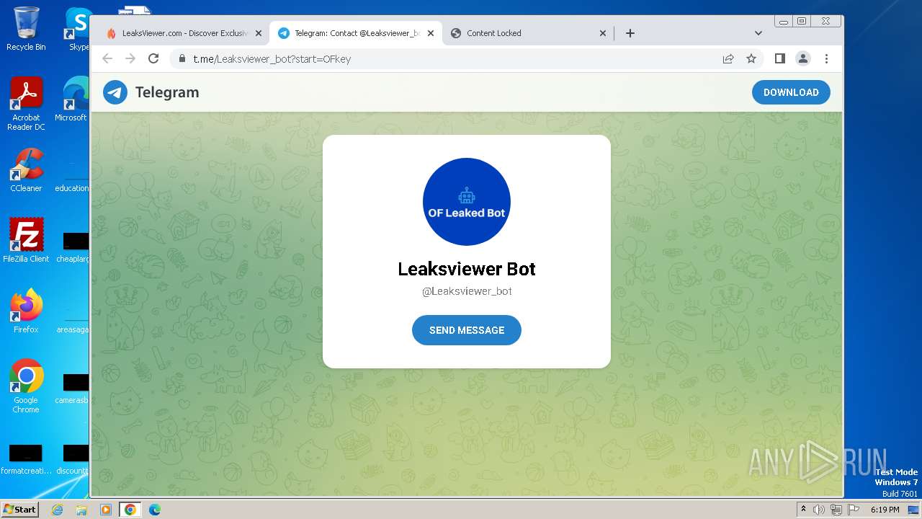Open Google Chrome desktop shortcut
Viewport: 922px width, 519px height.
tap(26, 386)
